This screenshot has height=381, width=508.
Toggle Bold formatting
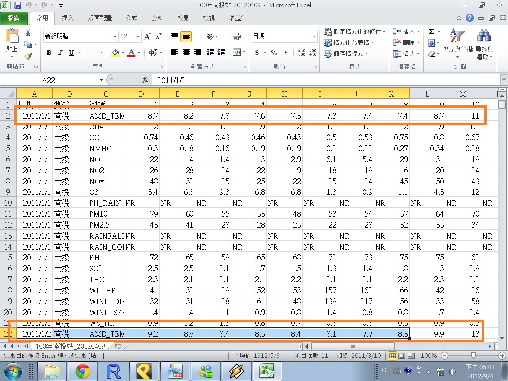(x=49, y=53)
